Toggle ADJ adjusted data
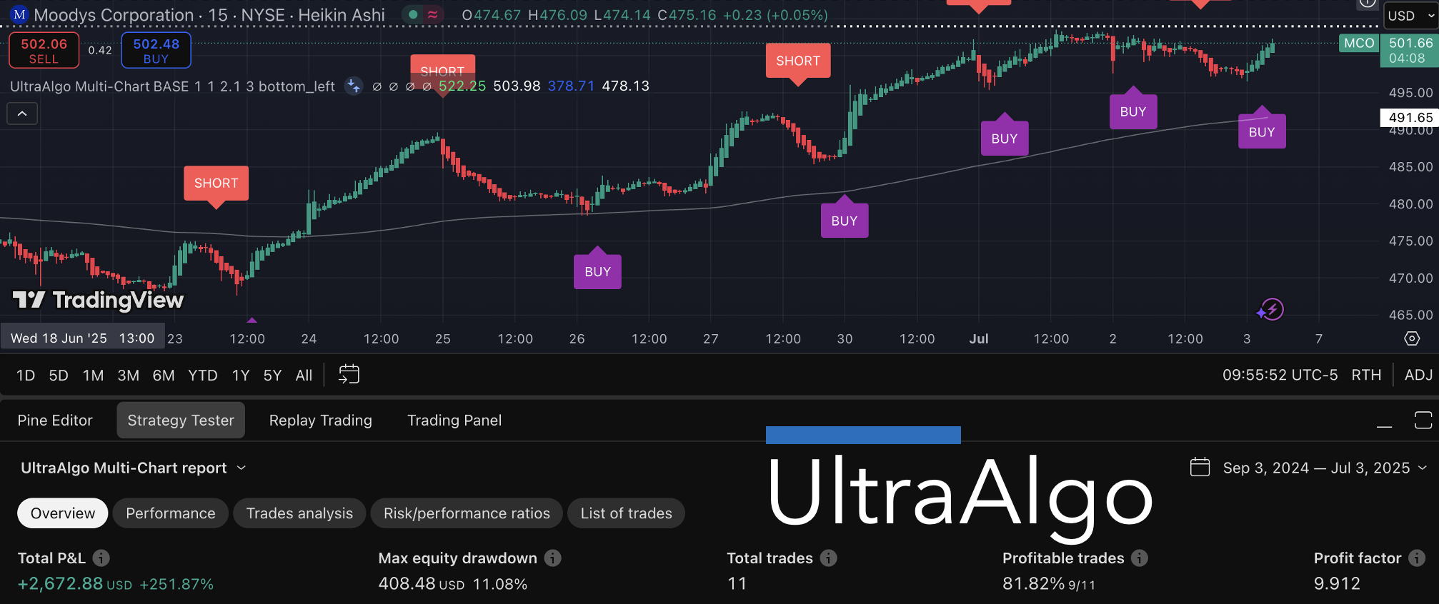 tap(1418, 375)
